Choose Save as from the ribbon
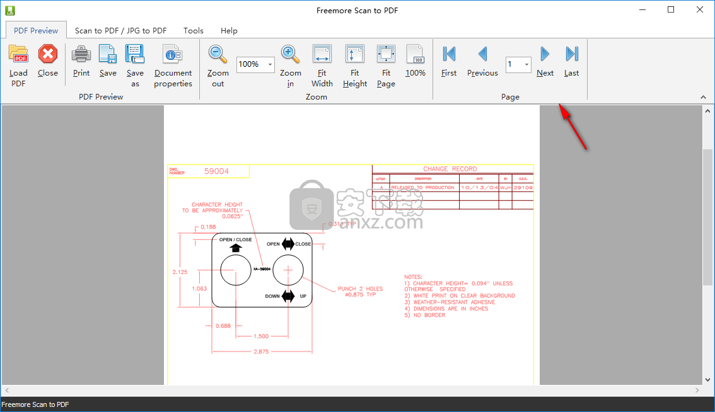The width and height of the screenshot is (715, 412). tap(135, 66)
